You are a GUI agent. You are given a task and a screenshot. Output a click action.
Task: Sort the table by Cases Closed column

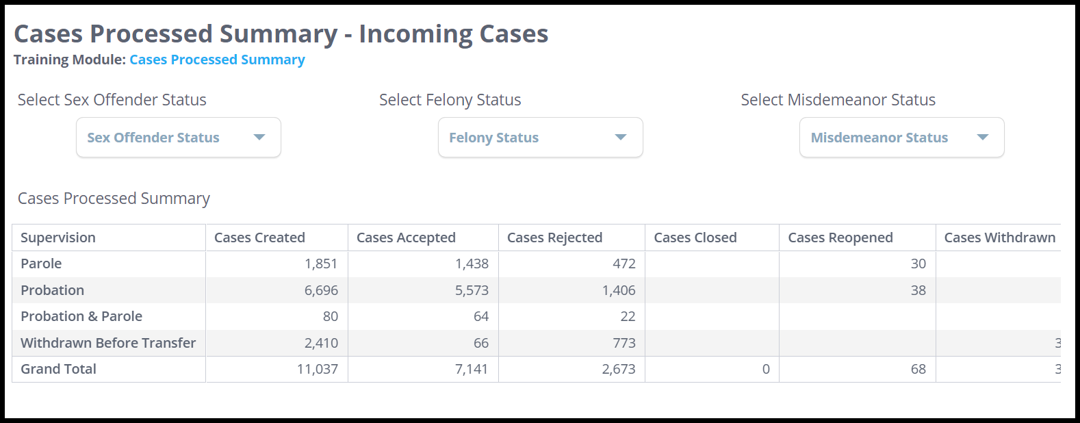tap(695, 238)
